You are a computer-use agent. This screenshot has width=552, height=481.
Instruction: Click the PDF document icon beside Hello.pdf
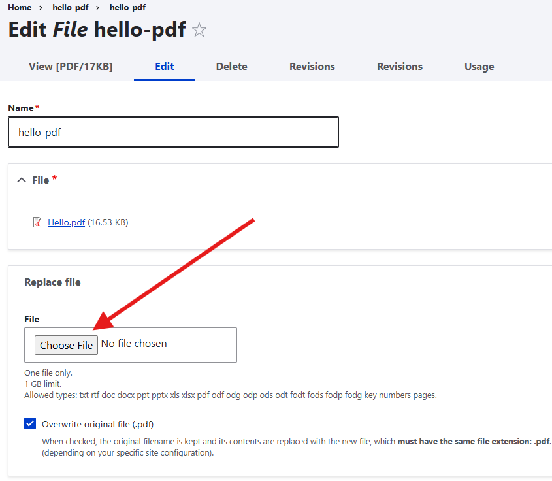pos(37,222)
